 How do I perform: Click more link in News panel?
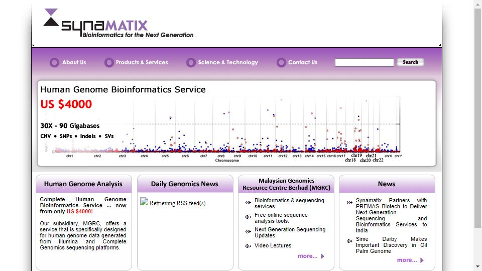tap(407, 260)
